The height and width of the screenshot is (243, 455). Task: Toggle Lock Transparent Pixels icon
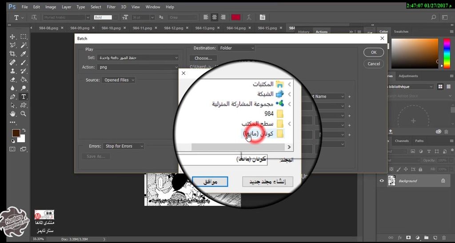tap(391, 169)
